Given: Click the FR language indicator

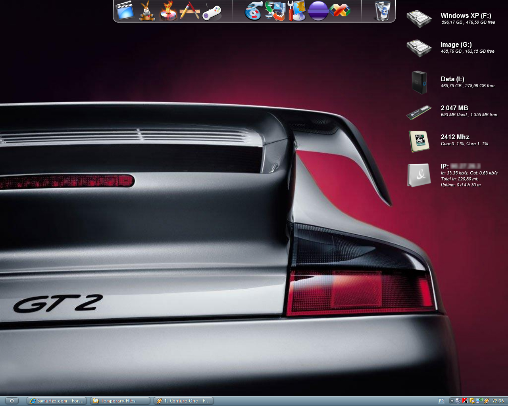Looking at the screenshot, I should point(441,401).
